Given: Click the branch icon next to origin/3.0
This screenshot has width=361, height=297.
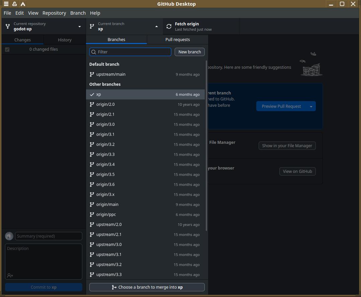Looking at the screenshot, I should (92, 124).
